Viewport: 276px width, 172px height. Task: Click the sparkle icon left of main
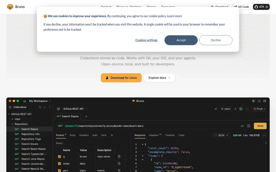pos(216,109)
